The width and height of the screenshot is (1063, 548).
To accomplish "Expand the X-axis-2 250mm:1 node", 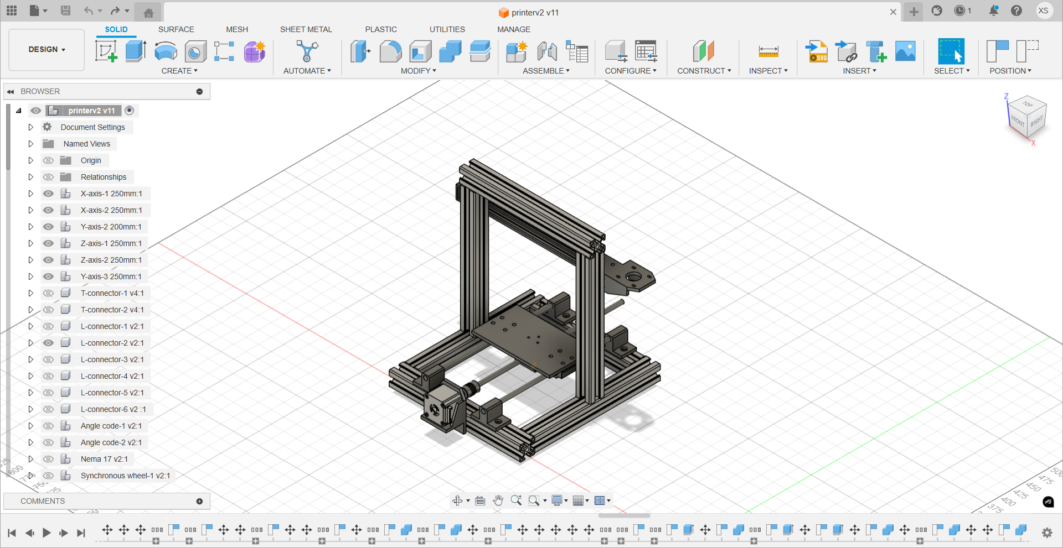I will pos(31,210).
